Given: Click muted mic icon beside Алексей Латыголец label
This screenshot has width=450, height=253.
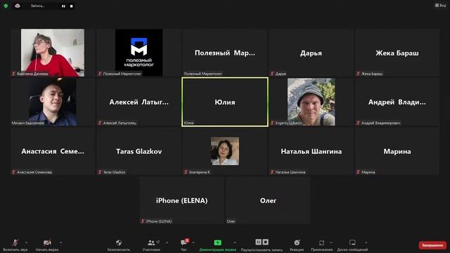Looking at the screenshot, I should [100, 123].
